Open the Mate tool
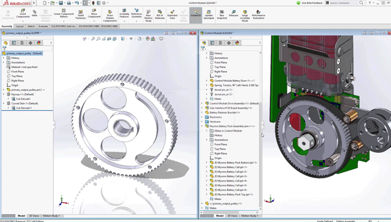 (34, 13)
